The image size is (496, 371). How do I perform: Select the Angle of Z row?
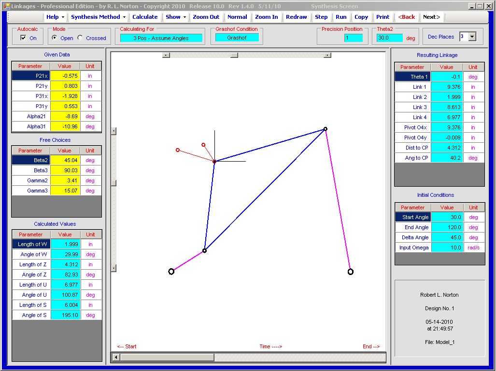point(57,275)
